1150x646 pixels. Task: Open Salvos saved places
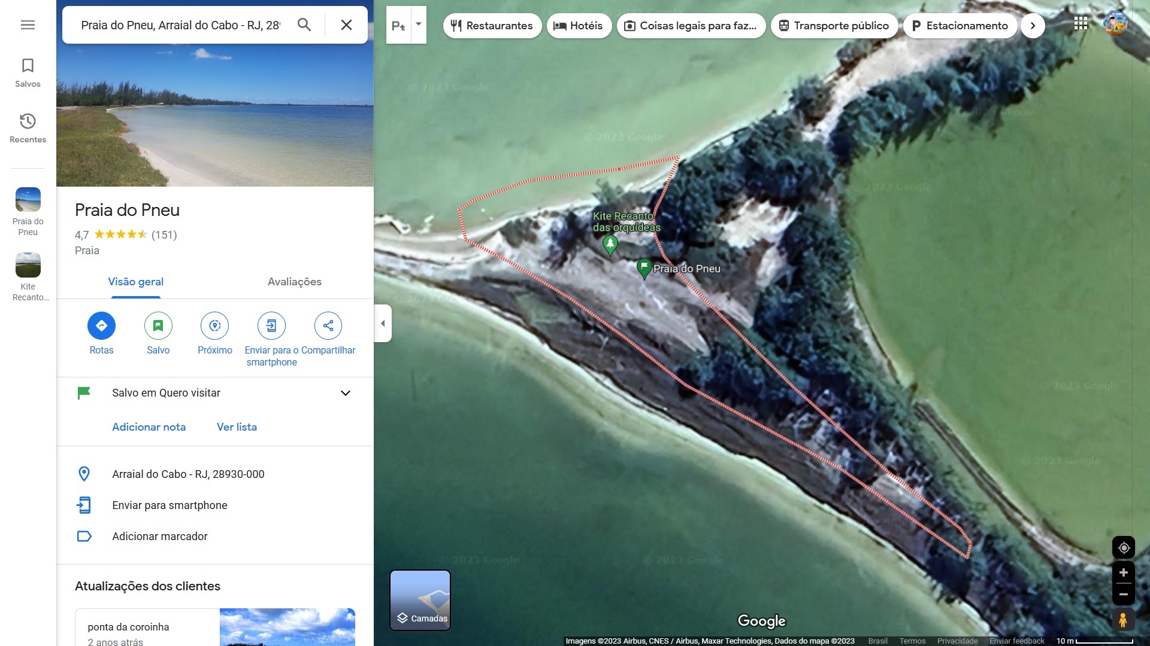pyautogui.click(x=28, y=73)
